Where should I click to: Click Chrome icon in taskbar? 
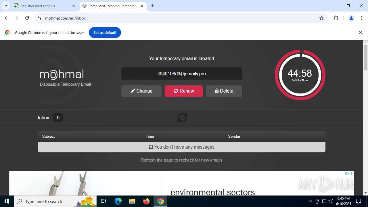coord(160,201)
